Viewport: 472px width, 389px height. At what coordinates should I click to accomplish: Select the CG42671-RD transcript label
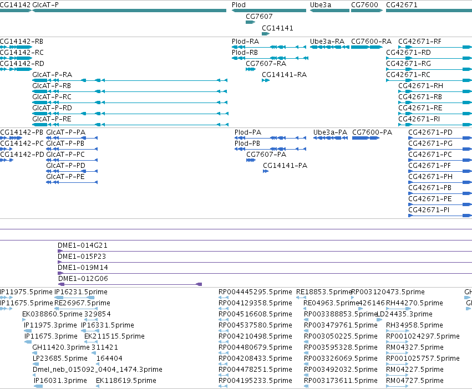(408, 52)
